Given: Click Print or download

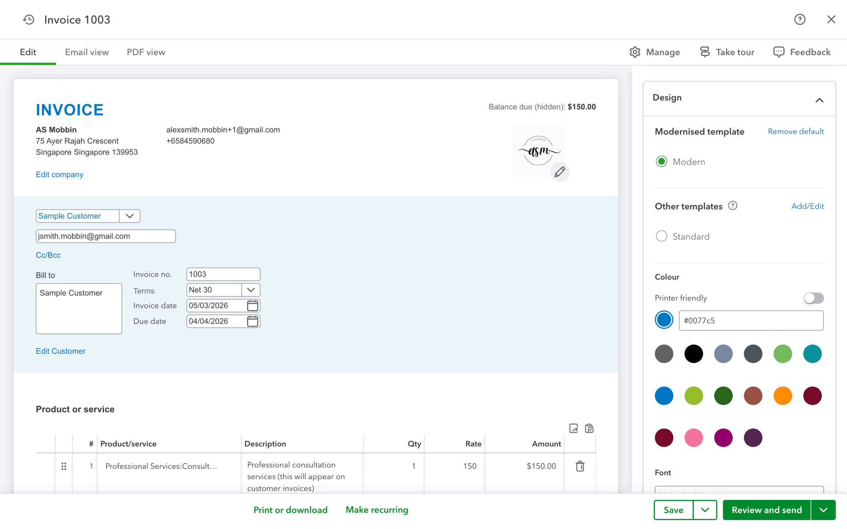Looking at the screenshot, I should (290, 510).
